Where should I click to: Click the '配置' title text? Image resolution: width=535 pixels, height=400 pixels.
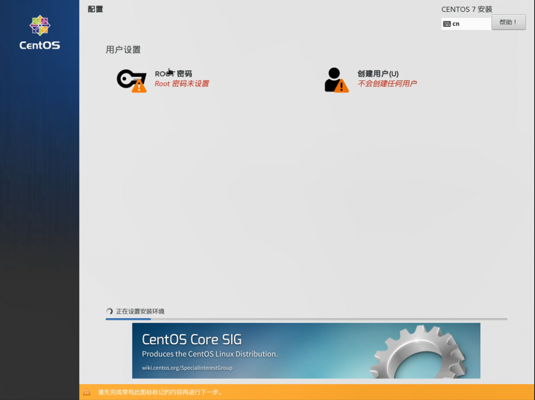tap(95, 9)
